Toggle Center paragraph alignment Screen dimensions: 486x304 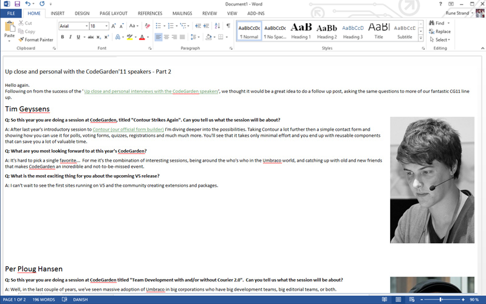tap(166, 37)
